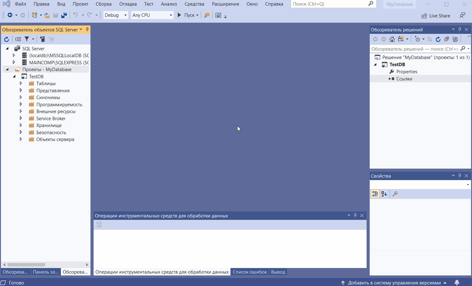This screenshot has width=472, height=286.
Task: Switch Properties panel to Alphabetical sorting
Action: point(384,194)
